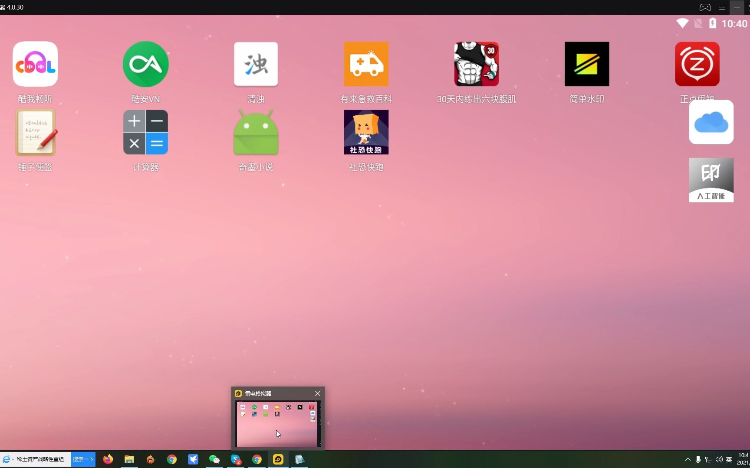Tap the battery charging icon
750x468 pixels.
[713, 23]
